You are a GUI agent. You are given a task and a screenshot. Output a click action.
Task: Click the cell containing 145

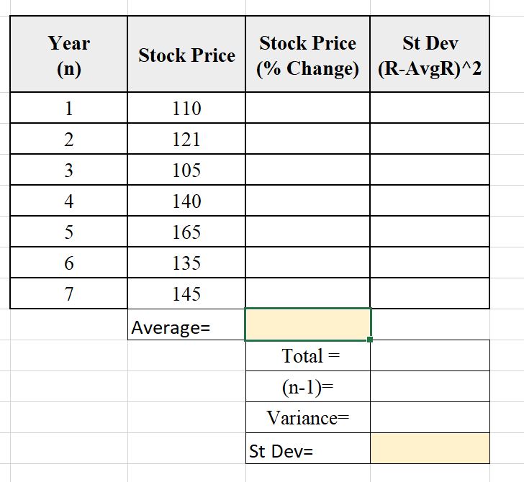click(186, 294)
